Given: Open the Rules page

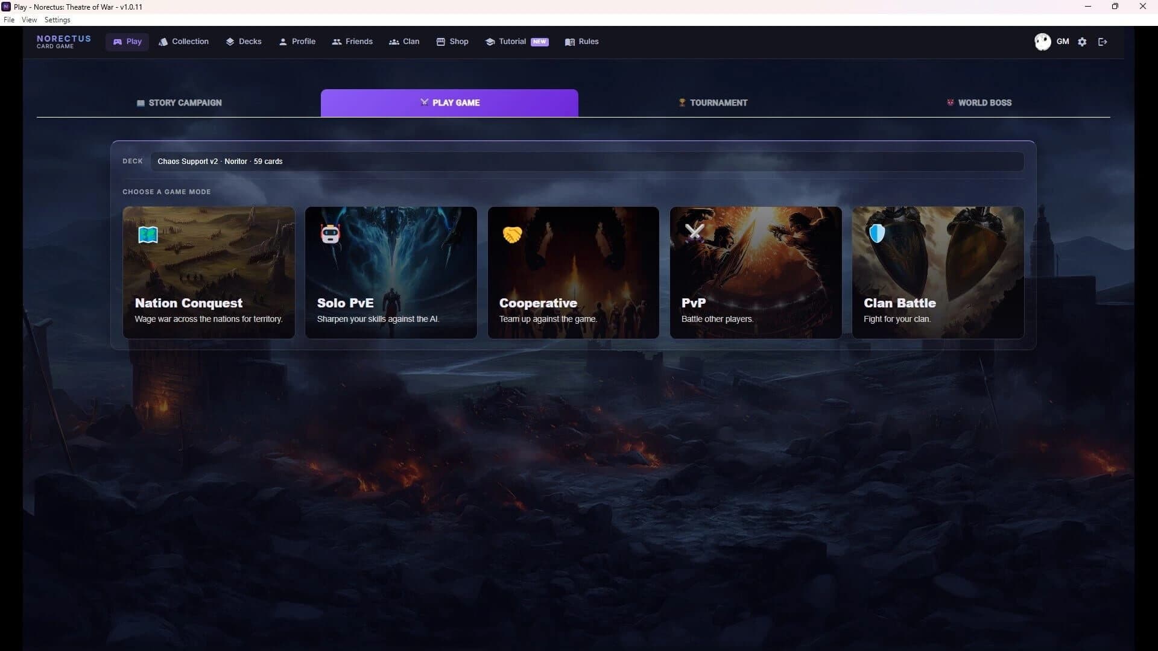Looking at the screenshot, I should click(581, 42).
